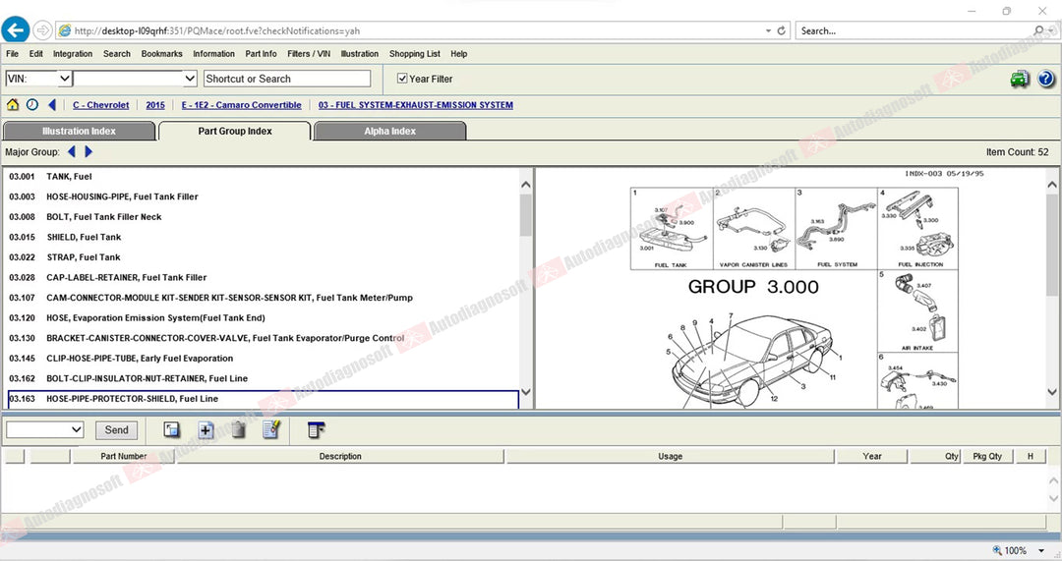Viewport: 1062px width, 561px height.
Task: Select 03.028 CAP-LABEL-RETAINER, Fuel Tank Filler row
Action: click(263, 277)
